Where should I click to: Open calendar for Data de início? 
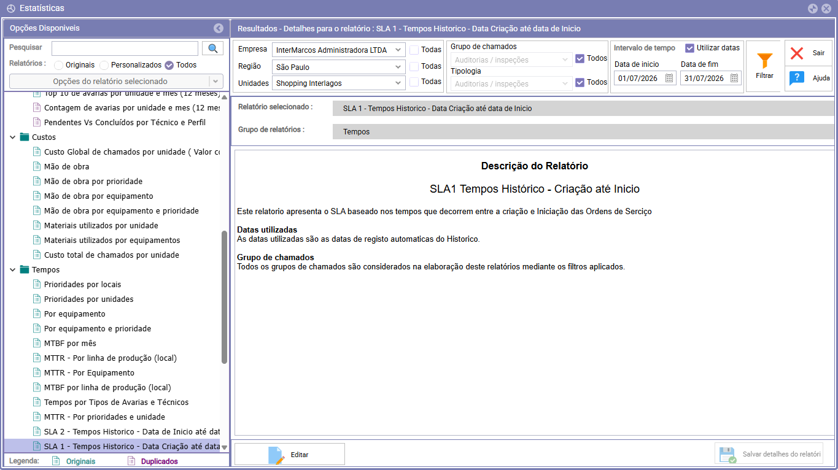669,78
